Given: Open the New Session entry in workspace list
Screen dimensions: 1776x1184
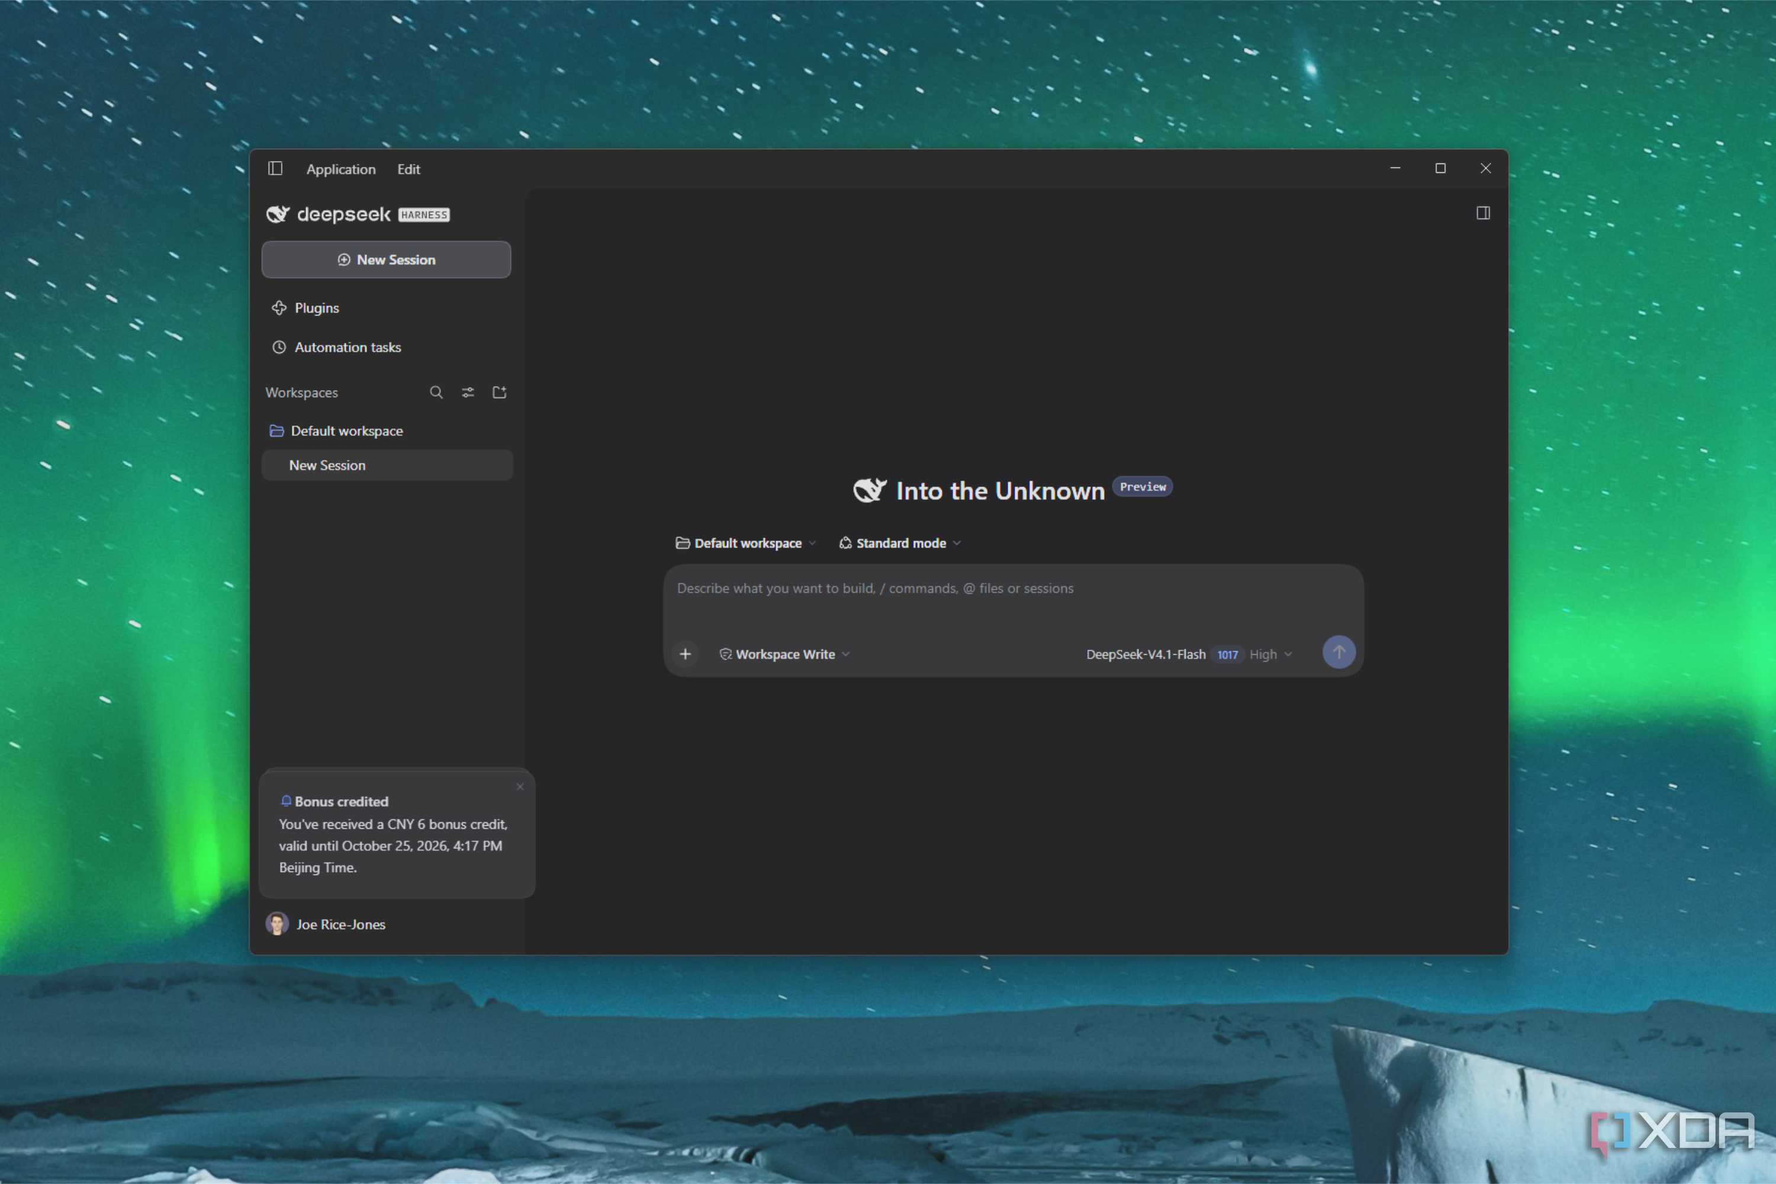Looking at the screenshot, I should pyautogui.click(x=387, y=465).
